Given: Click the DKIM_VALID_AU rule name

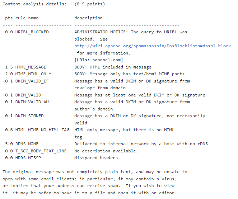Looking at the screenshot, I should pyautogui.click(x=32, y=102).
